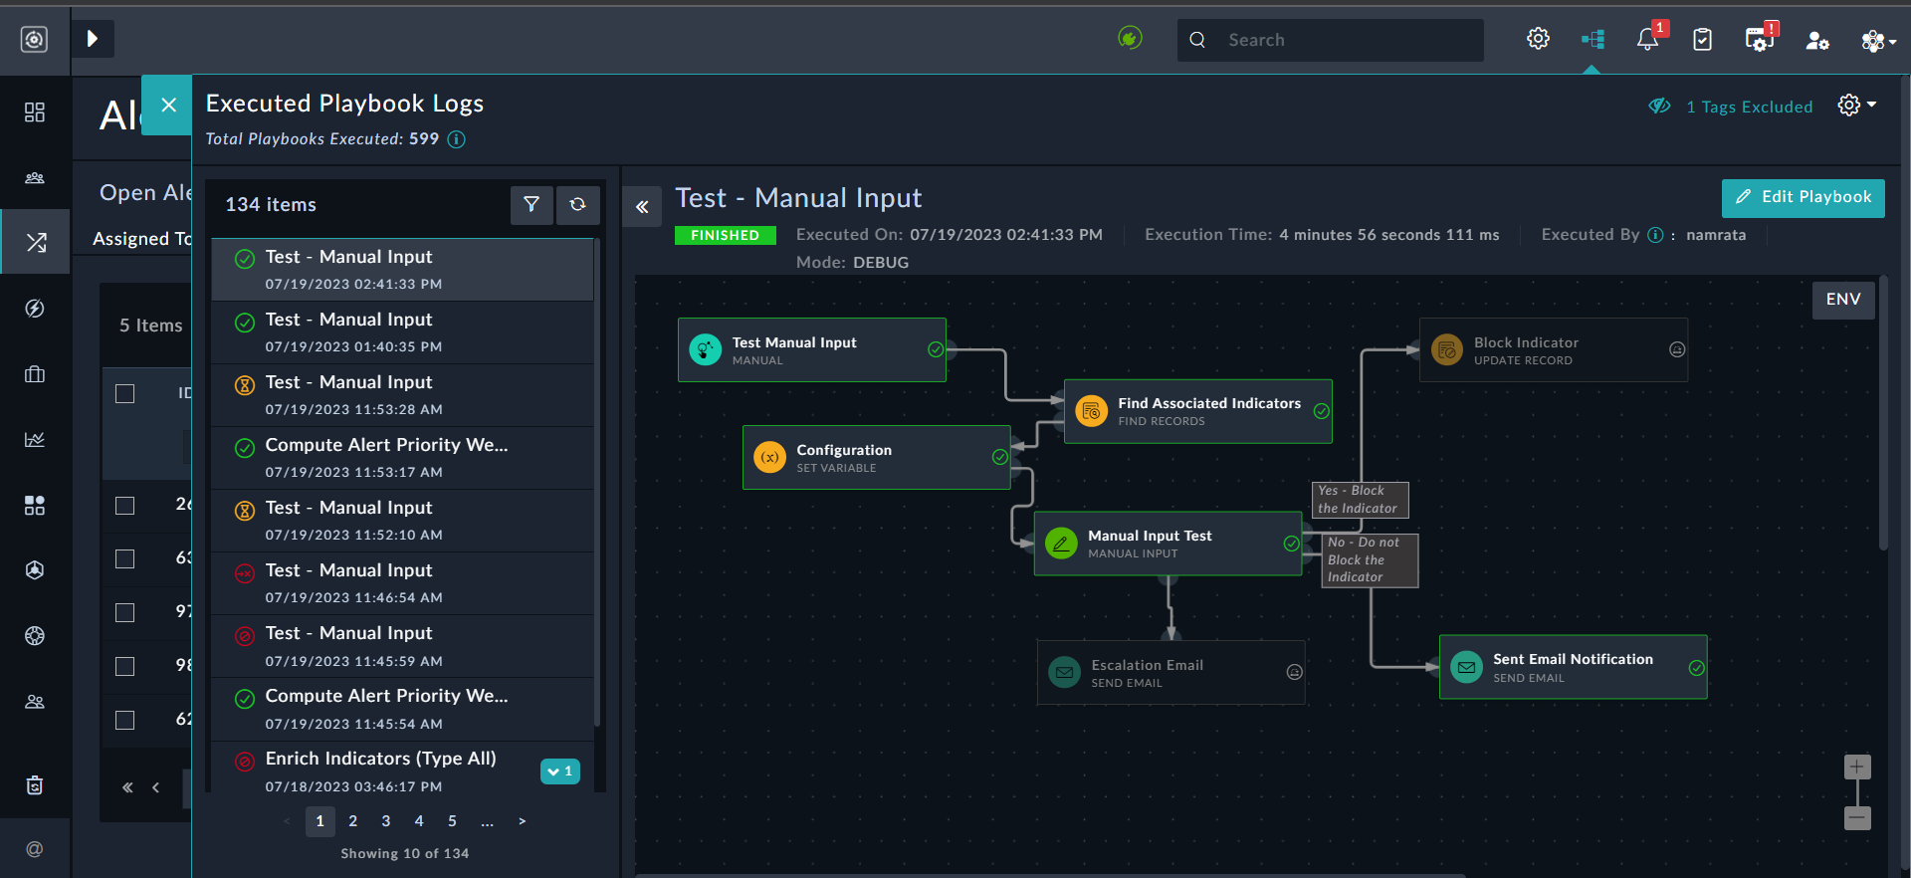Toggle the select-all checkbox in the table header
Image resolution: width=1911 pixels, height=878 pixels.
click(x=125, y=393)
